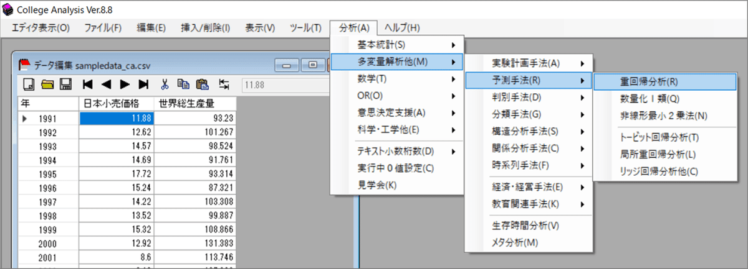748x269 pixels.
Task: Expand the 予測手法(R) submenu
Action: point(529,80)
